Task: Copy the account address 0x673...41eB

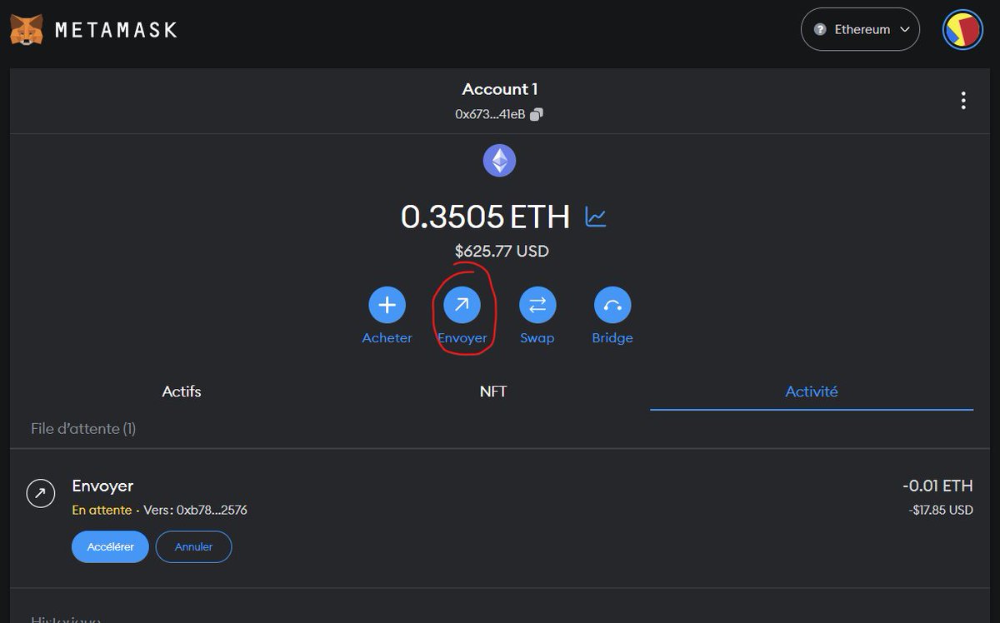Action: [537, 114]
